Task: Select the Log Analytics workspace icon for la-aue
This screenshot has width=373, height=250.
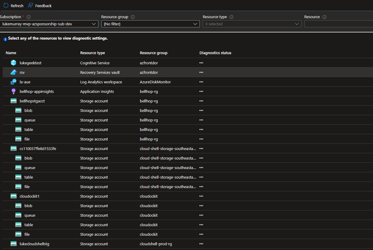Action: 13,82
